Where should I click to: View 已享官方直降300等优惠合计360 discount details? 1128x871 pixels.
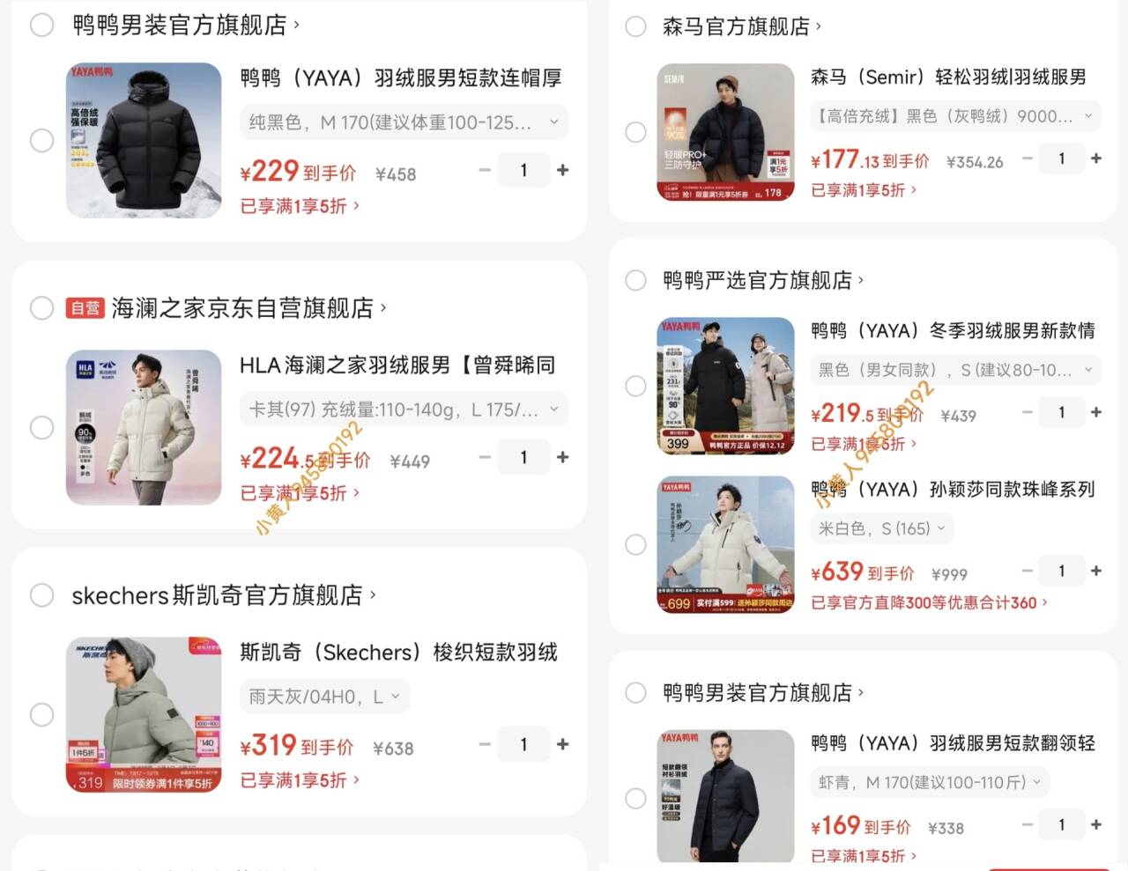(x=929, y=602)
